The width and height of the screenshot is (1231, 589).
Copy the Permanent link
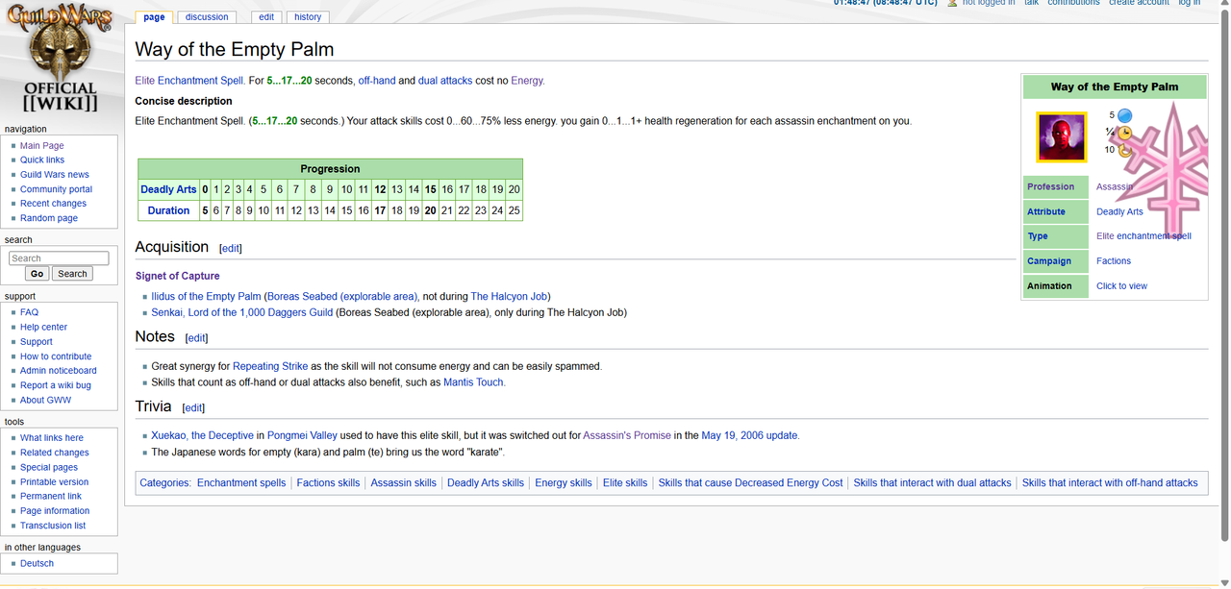tap(51, 497)
